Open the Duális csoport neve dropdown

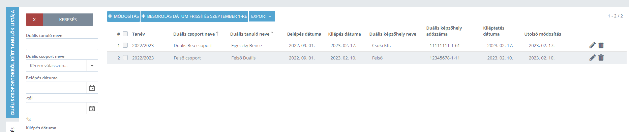coord(62,65)
